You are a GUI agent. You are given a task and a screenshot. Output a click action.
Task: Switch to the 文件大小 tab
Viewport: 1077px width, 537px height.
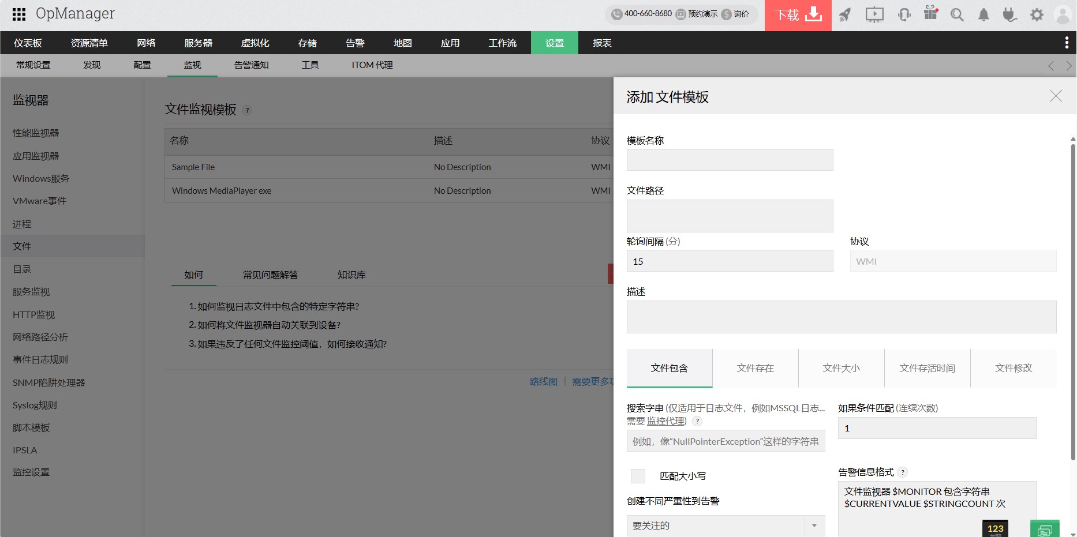(841, 368)
